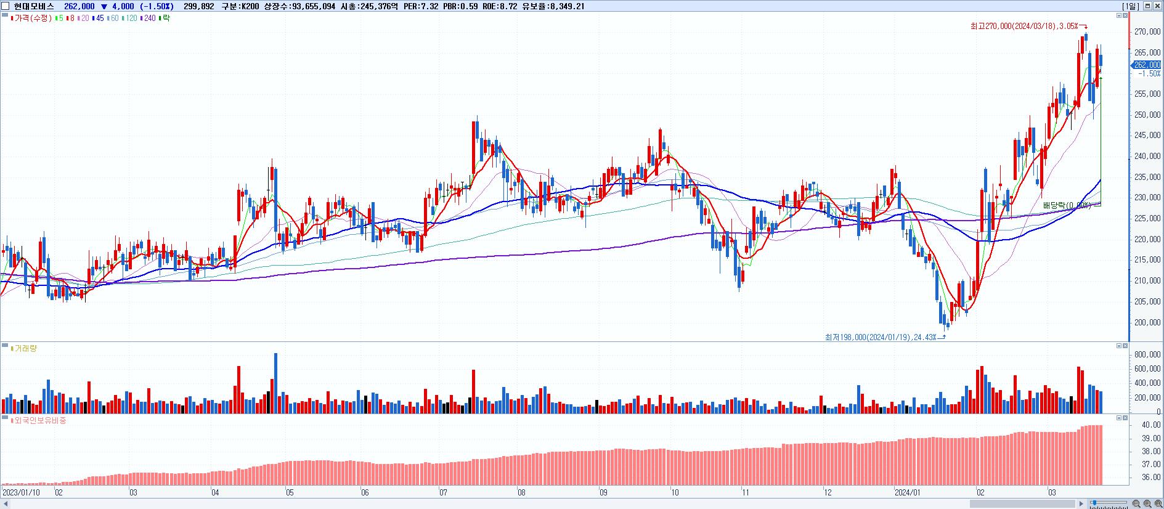Click the chart scroll right arrow
Image resolution: width=1164 pixels, height=509 pixels.
[1081, 504]
